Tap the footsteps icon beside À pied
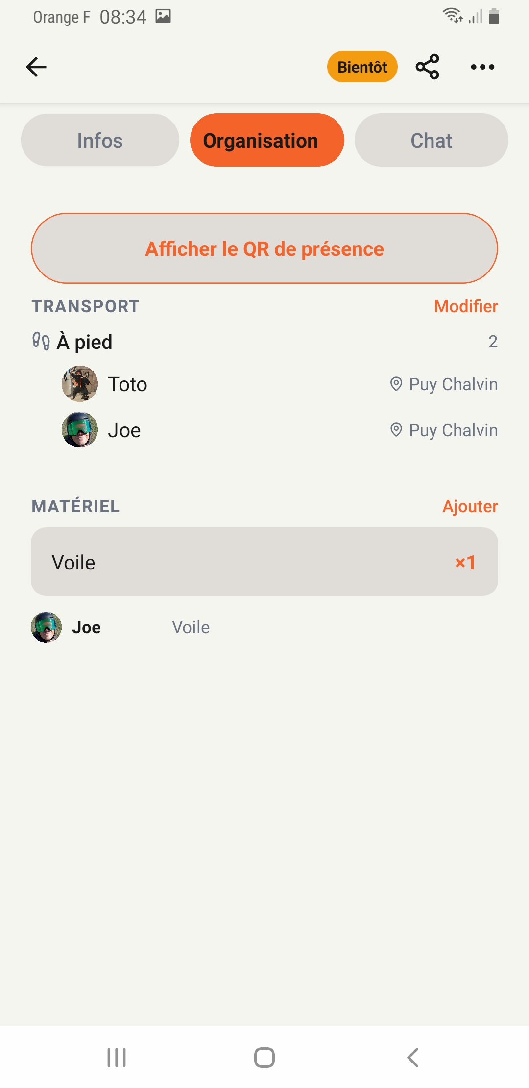This screenshot has height=1088, width=529. pyautogui.click(x=41, y=341)
